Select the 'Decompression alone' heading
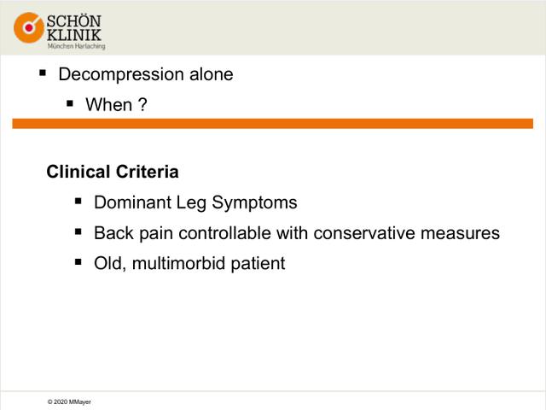This screenshot has width=546, height=410. (146, 74)
